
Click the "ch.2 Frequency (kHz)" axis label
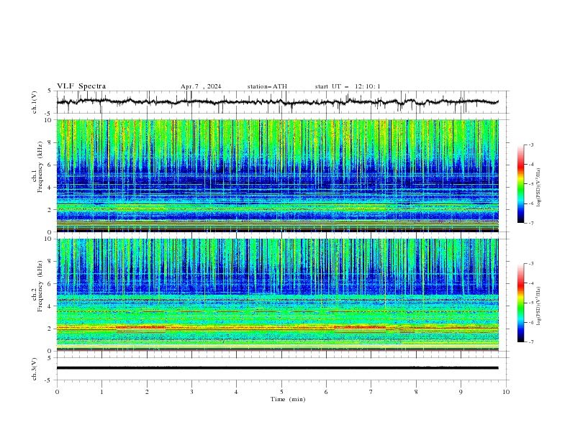(x=37, y=286)
